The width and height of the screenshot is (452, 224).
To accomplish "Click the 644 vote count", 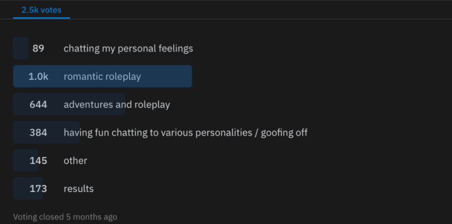I will pyautogui.click(x=38, y=105).
